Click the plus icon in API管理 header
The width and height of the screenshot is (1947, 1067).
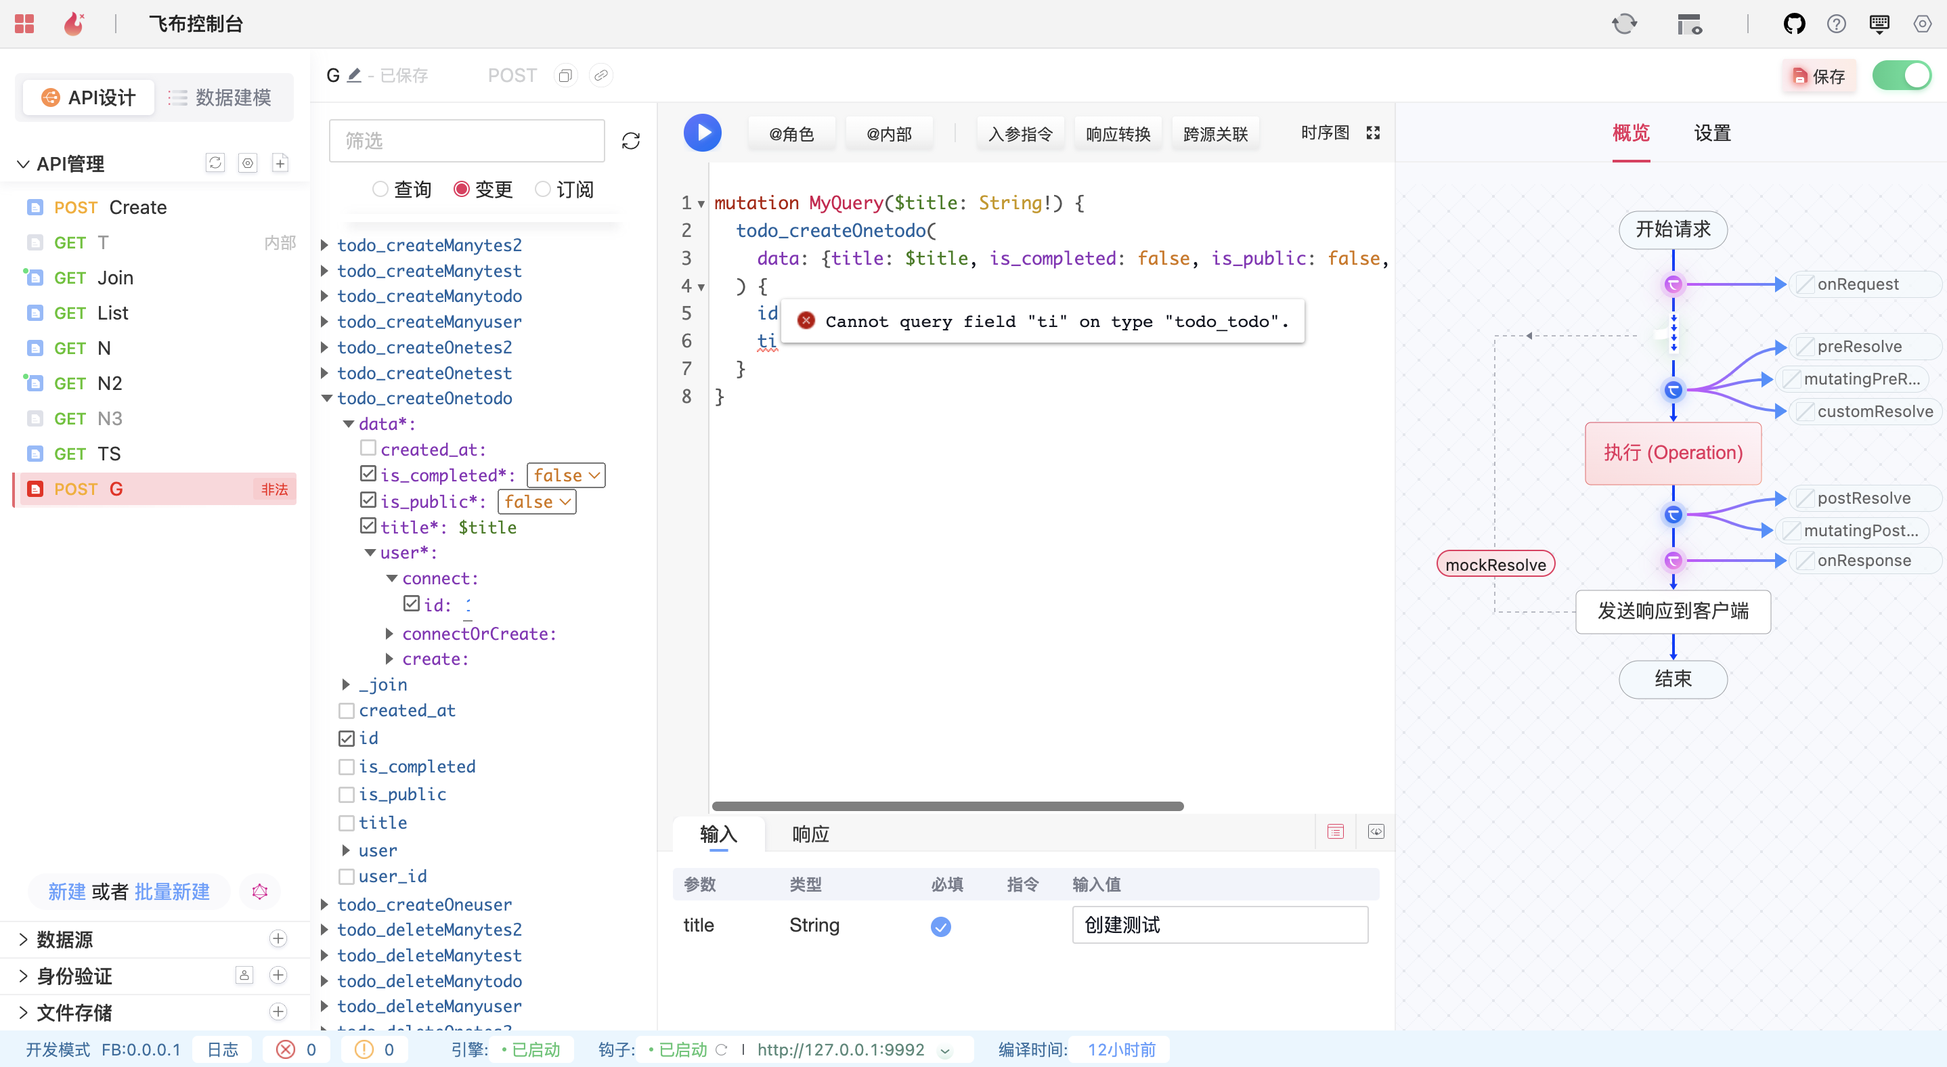click(x=280, y=163)
